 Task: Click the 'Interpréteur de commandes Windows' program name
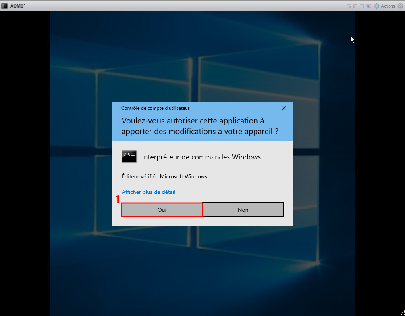[201, 157]
